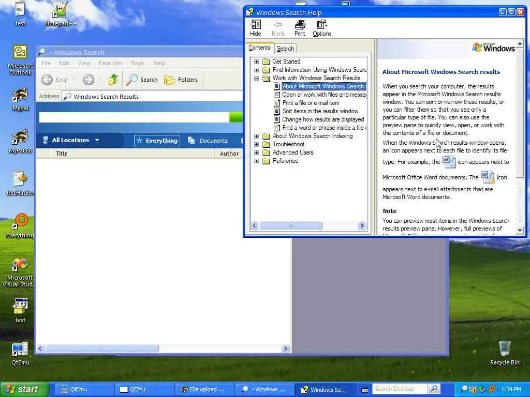Expand the Troubleshoot help topic
Viewport: 530px width, 397px height.
click(256, 144)
